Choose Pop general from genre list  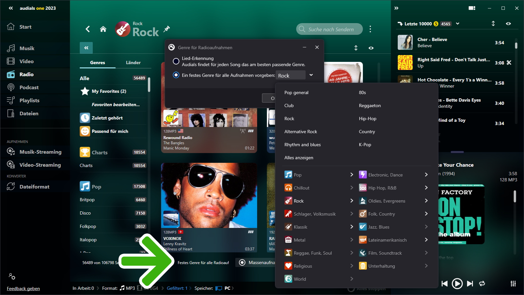coord(296,92)
